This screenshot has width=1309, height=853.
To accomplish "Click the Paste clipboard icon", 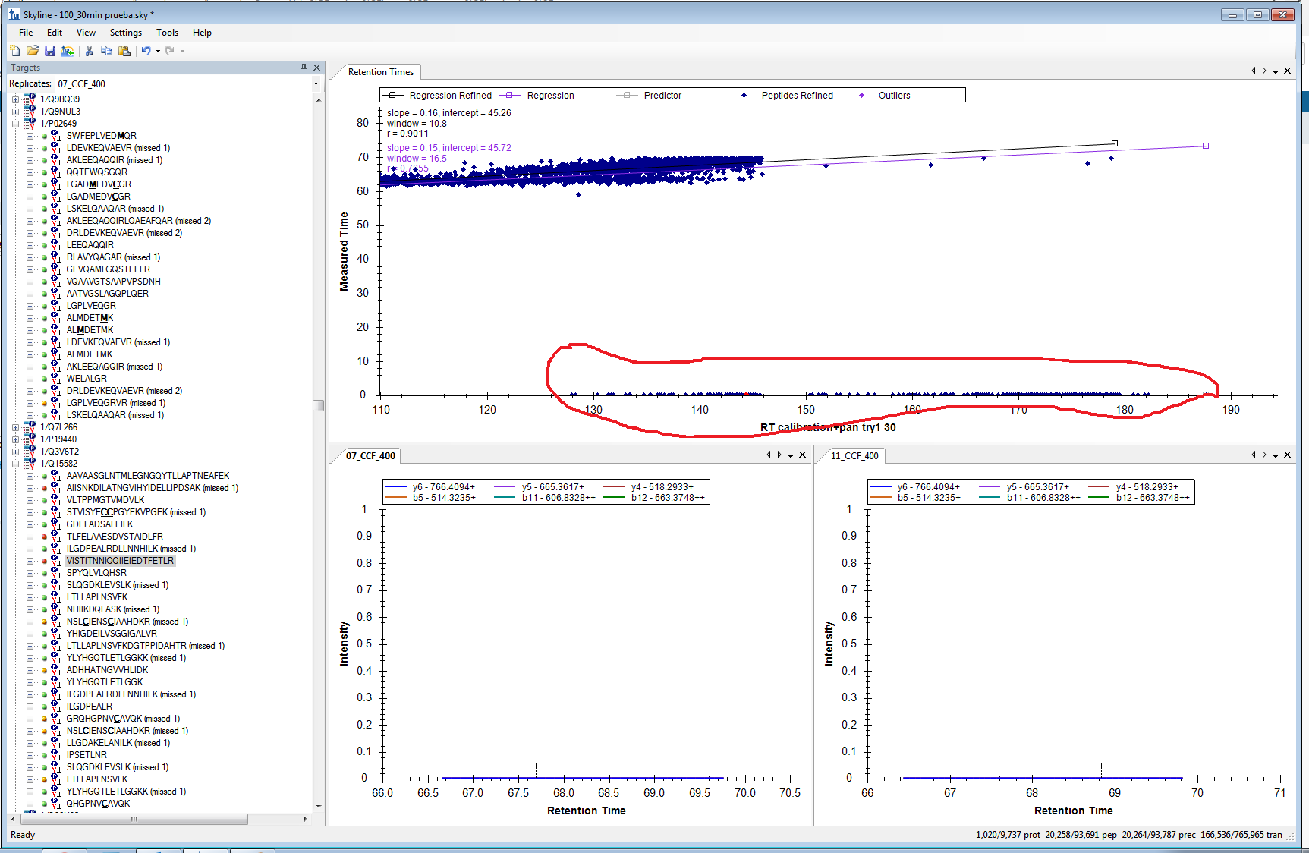I will click(124, 51).
